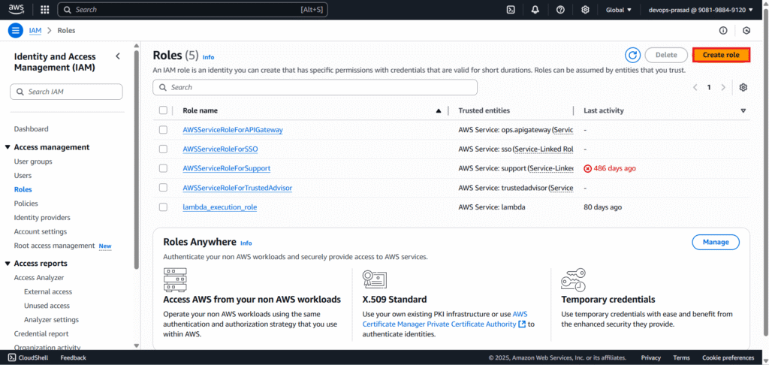Click the Feedback link in footer
The image size is (769, 365).
73,357
